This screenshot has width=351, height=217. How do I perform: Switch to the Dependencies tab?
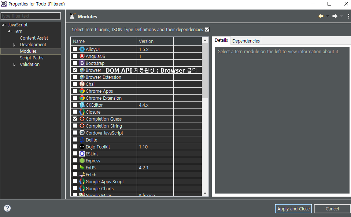(246, 41)
